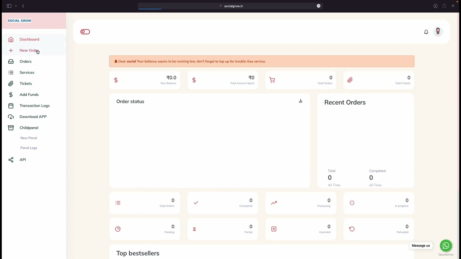Open a new browser tab
Image resolution: width=461 pixels, height=259 pixels.
point(453,6)
